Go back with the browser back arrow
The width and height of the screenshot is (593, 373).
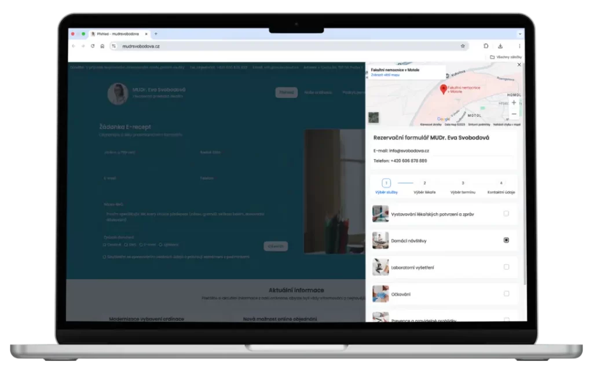point(74,46)
